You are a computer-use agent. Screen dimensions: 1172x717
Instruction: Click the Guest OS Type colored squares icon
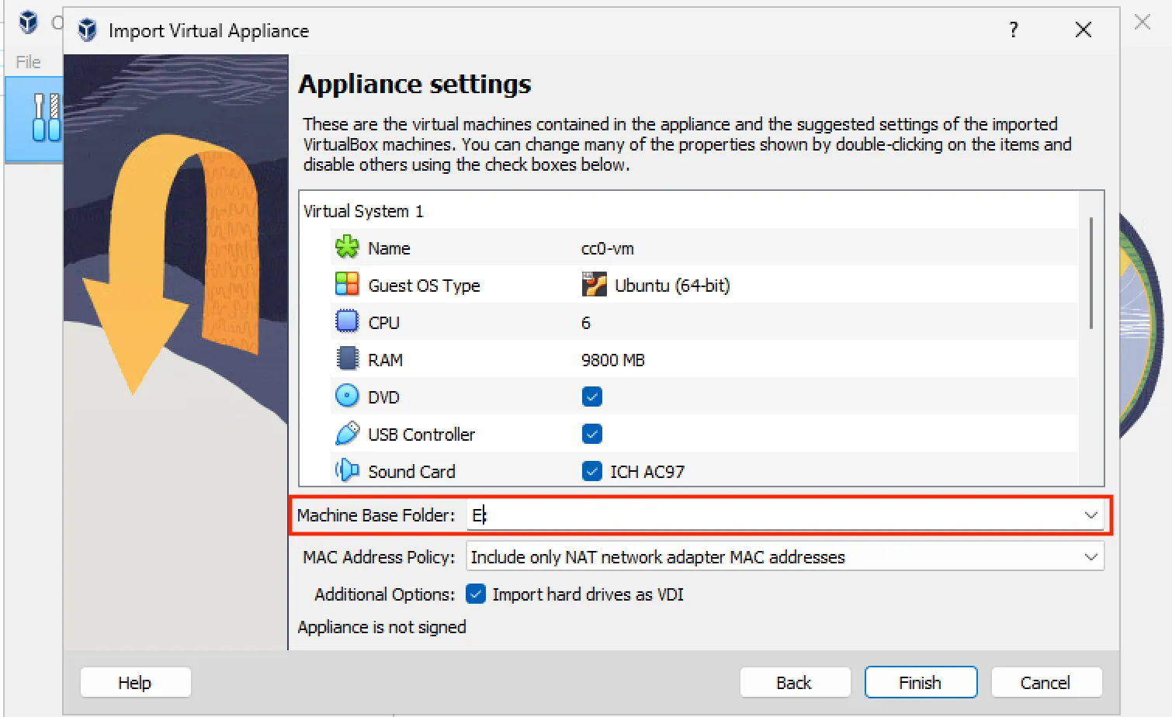(x=347, y=284)
